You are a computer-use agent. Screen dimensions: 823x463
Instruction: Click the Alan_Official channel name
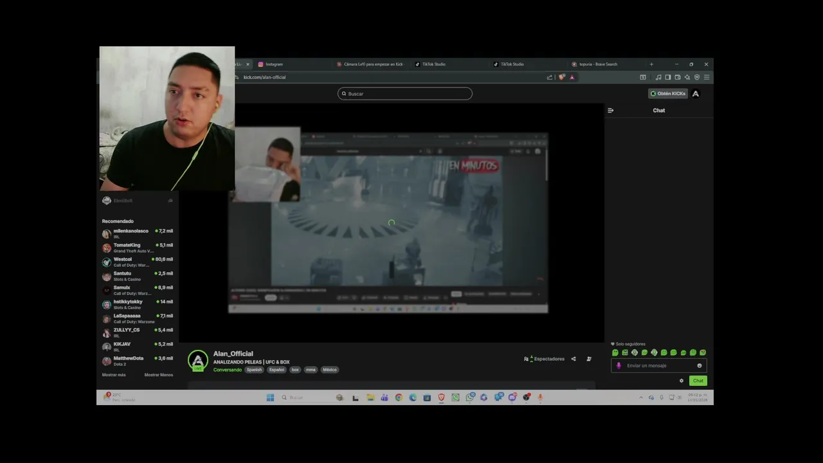coord(233,354)
